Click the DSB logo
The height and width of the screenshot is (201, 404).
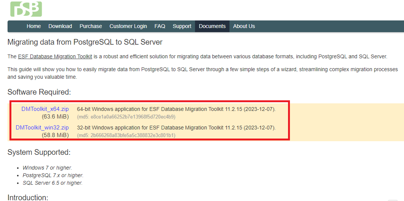[x=26, y=9]
